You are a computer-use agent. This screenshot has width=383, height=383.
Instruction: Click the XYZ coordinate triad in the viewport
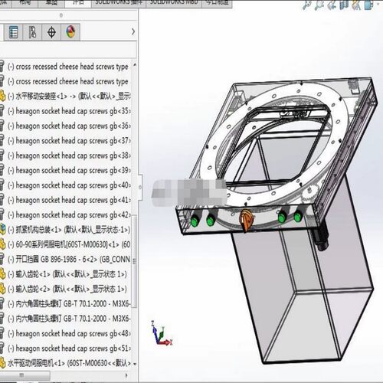click(x=162, y=333)
